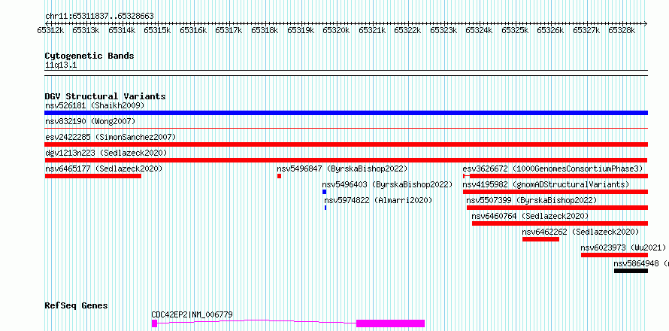Click the 65328k ruler tick label

coord(622,30)
